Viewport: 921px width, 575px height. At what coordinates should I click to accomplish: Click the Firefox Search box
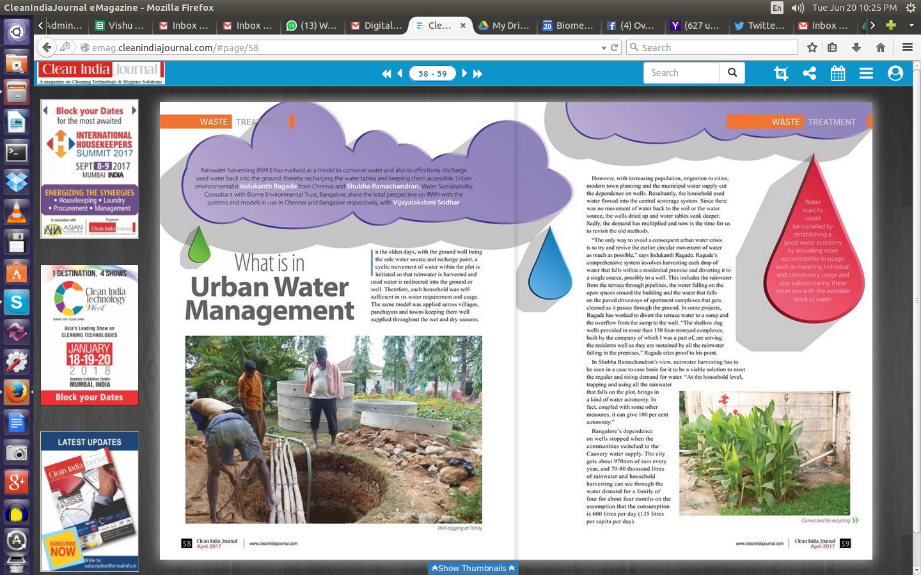point(712,48)
